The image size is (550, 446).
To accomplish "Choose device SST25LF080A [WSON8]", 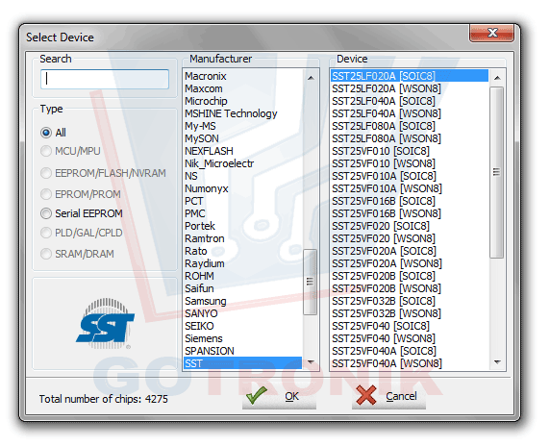I will click(x=410, y=138).
